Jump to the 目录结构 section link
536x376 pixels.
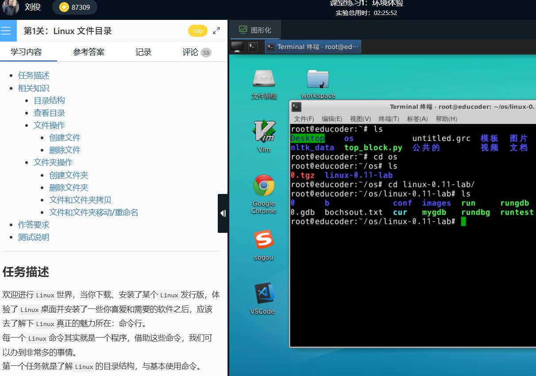pos(49,100)
